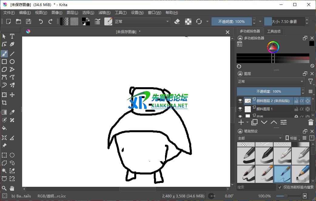Select the Move tool
This screenshot has width=316, height=201.
(x=12, y=94)
